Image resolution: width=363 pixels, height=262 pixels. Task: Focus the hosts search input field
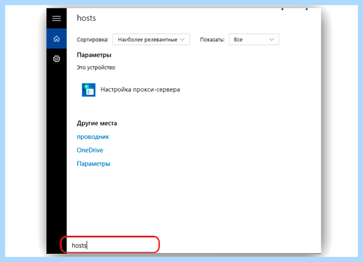pyautogui.click(x=110, y=244)
